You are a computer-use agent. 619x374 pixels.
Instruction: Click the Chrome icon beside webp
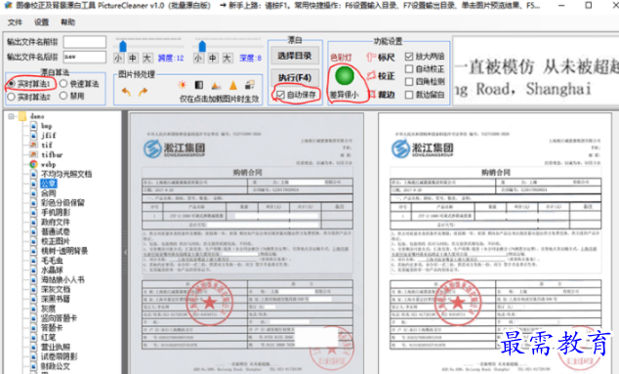coord(34,164)
